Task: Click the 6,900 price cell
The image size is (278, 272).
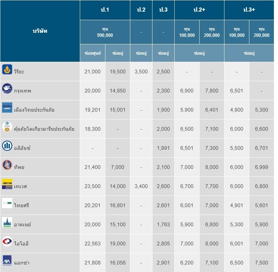Action: coord(187,91)
